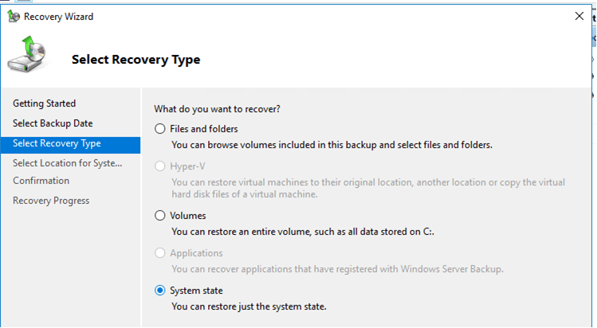Click the 'What do you want to recover?' text
The image size is (597, 328).
pyautogui.click(x=217, y=109)
